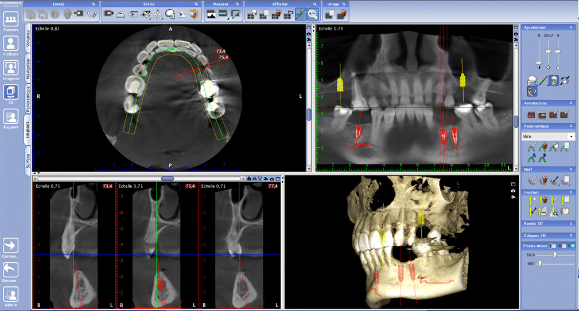This screenshot has height=311, width=579.
Task: Click the Mesurer toolbar header label
Action: (221, 4)
